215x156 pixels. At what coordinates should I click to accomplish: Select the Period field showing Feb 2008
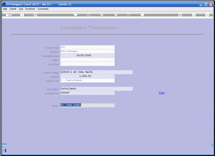click(87, 105)
